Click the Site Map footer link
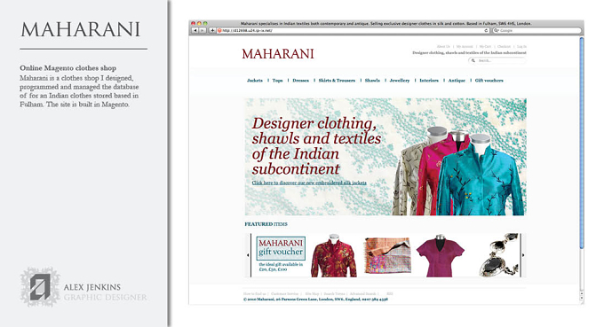This screenshot has height=327, width=604. pyautogui.click(x=312, y=294)
